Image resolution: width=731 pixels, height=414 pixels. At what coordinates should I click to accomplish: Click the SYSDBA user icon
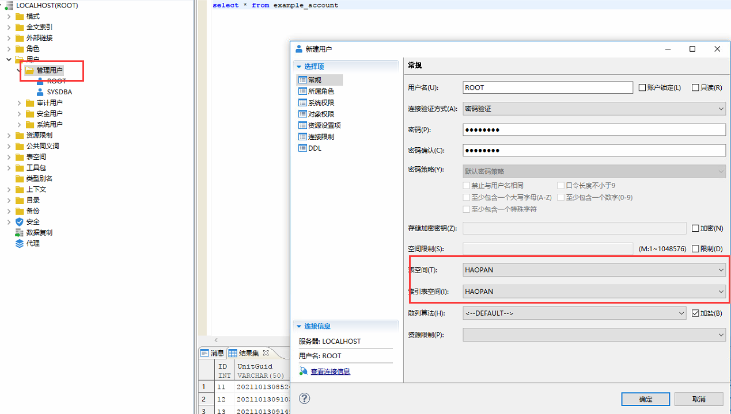pos(40,92)
